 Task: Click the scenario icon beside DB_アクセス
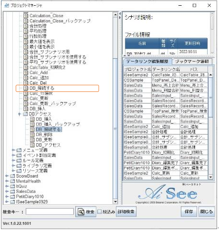(32, 145)
